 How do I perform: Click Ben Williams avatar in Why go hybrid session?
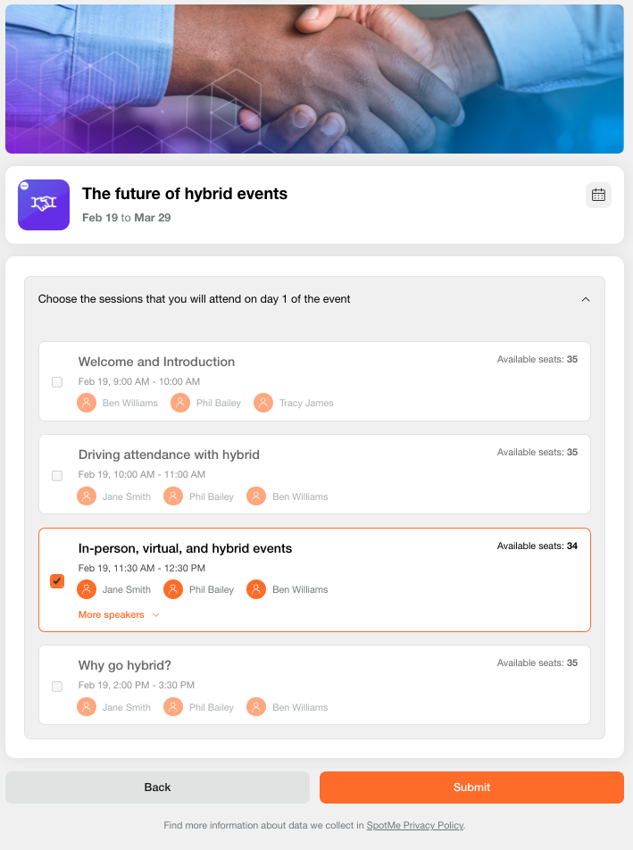click(x=256, y=706)
